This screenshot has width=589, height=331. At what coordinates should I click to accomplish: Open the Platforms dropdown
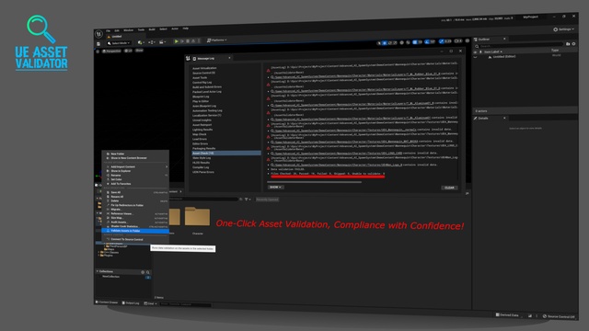217,40
